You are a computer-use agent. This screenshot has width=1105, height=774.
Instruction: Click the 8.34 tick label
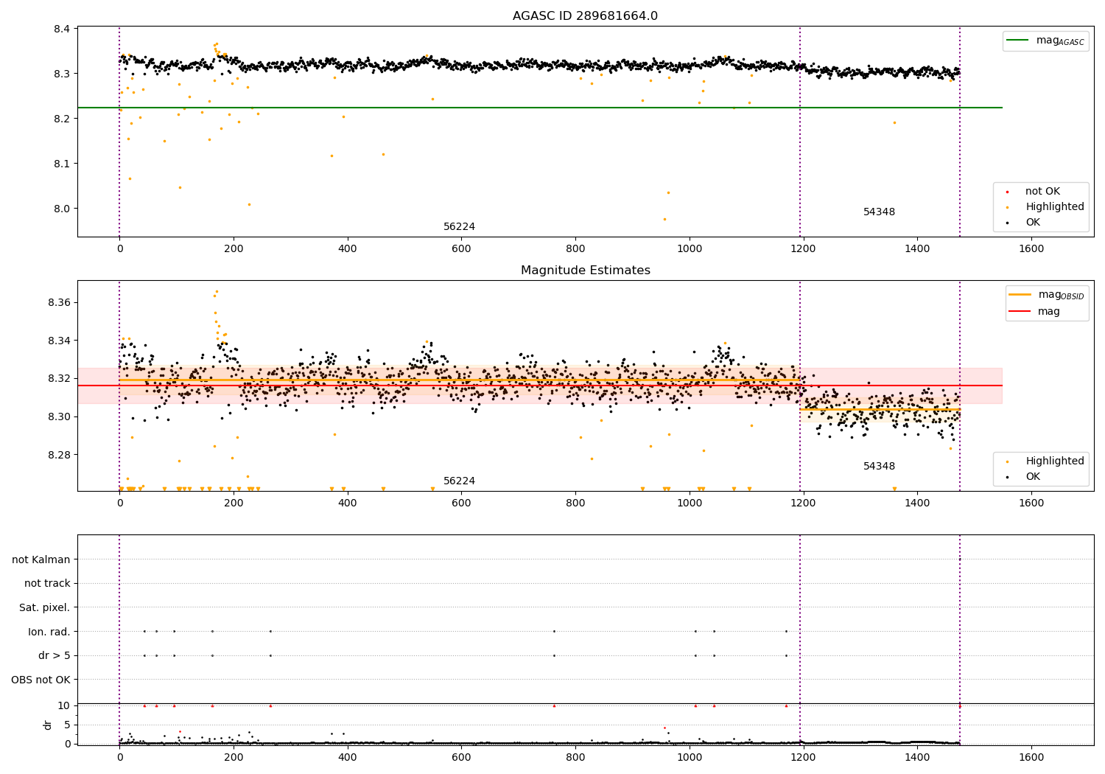pos(58,341)
